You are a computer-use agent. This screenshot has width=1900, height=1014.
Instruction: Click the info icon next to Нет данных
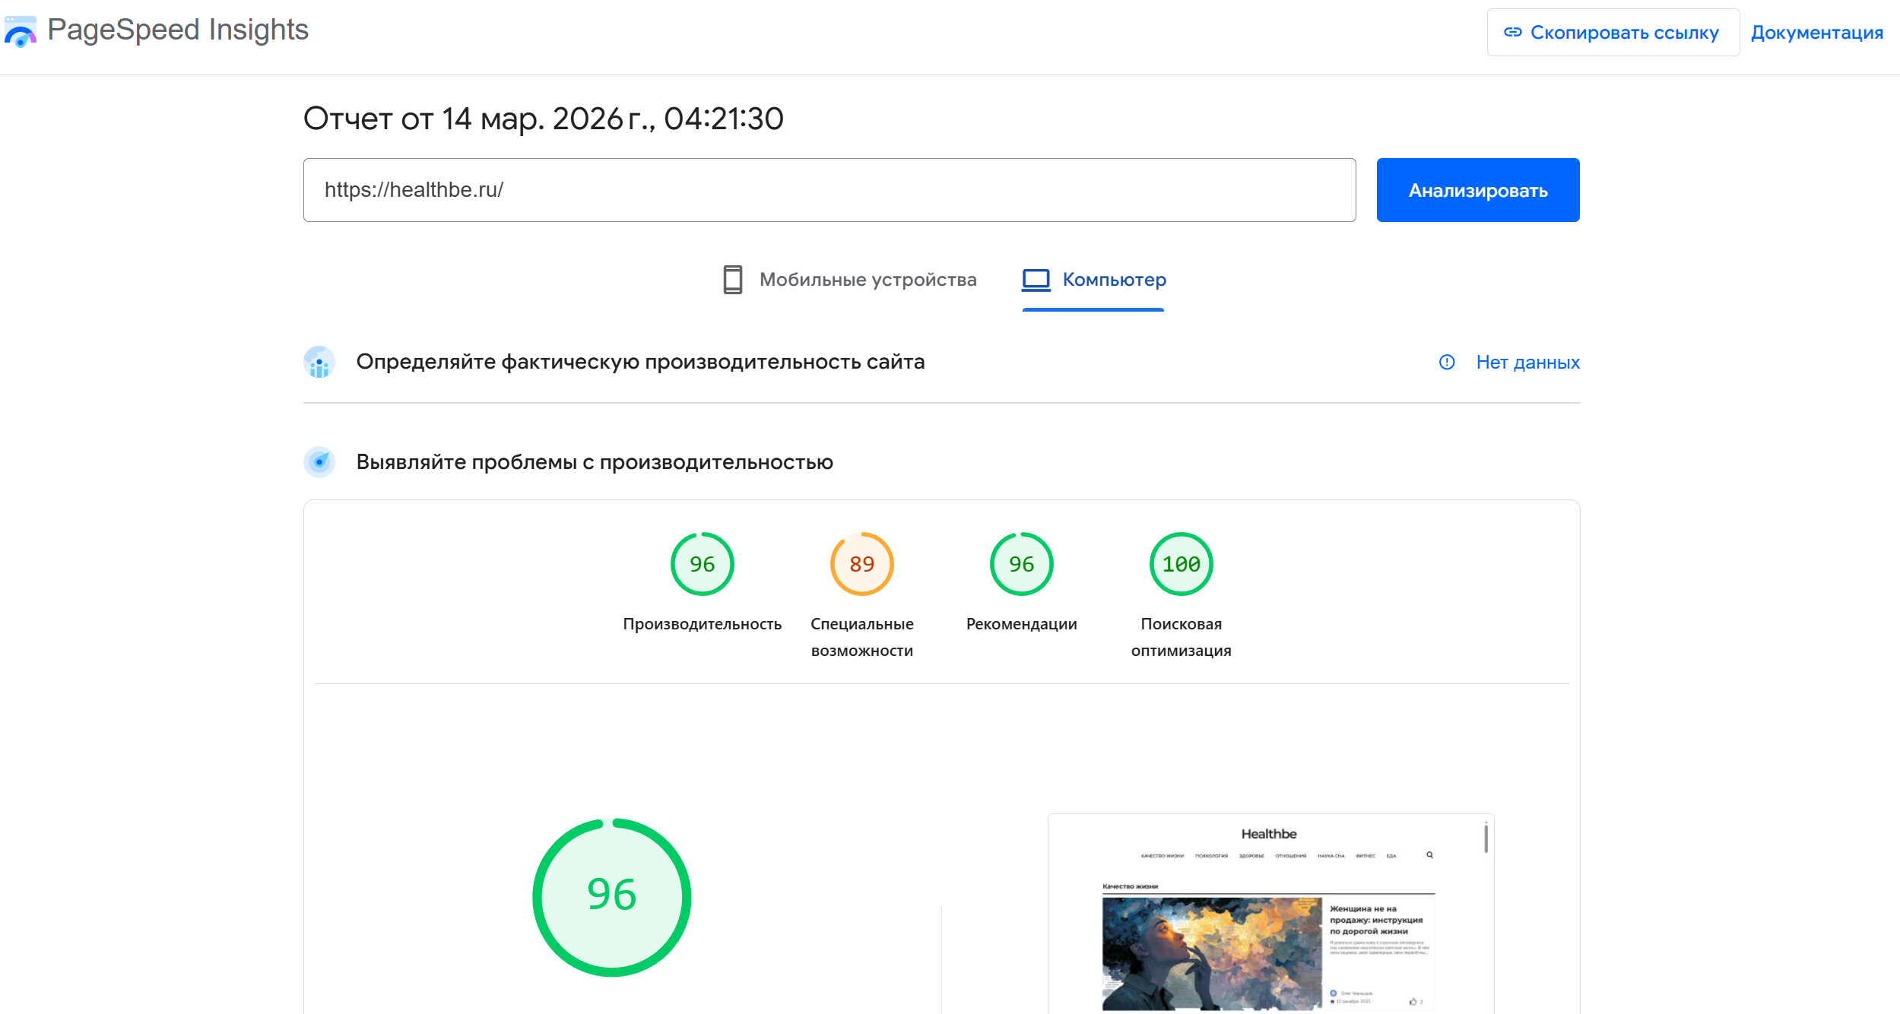pos(1447,363)
